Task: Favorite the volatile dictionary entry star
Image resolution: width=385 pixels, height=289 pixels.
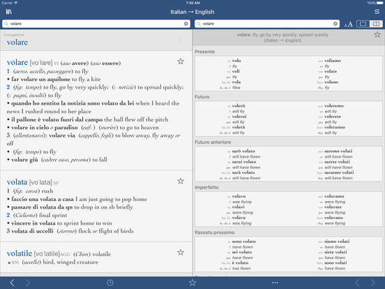Action: pos(181,252)
